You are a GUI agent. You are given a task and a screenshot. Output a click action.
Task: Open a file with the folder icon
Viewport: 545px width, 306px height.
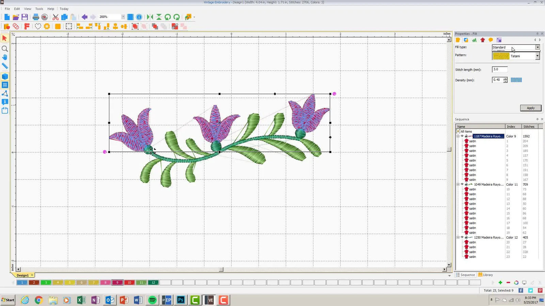(x=16, y=17)
